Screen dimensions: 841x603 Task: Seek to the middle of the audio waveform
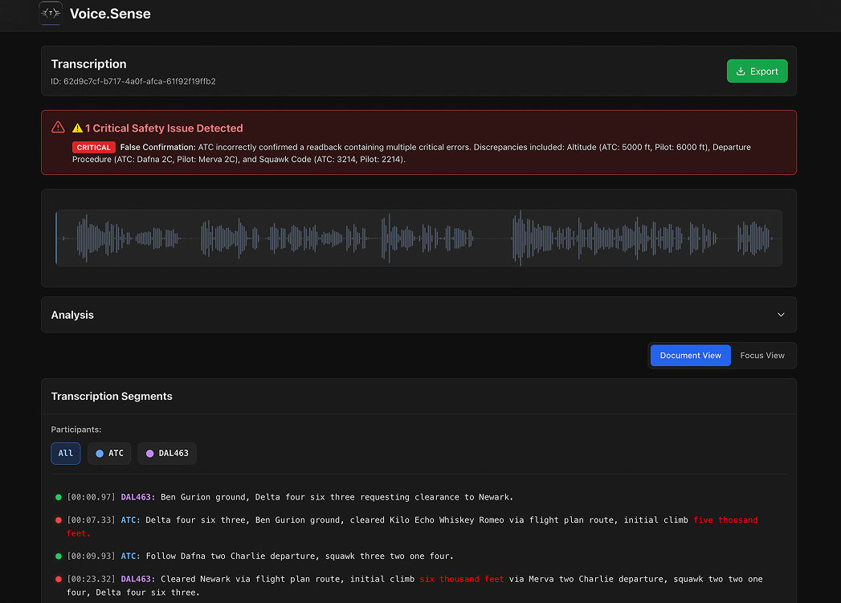[x=418, y=238]
